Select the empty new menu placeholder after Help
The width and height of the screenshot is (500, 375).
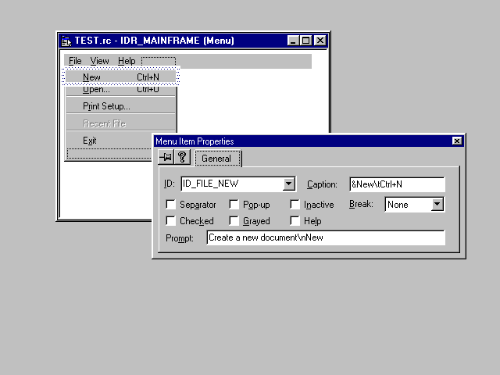[x=159, y=61]
